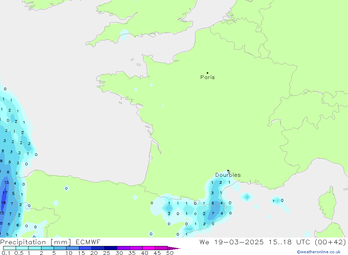Image resolution: width=348 pixels, height=255 pixels.
Task: Click the '45' legend scale label
Action: [x=157, y=253]
